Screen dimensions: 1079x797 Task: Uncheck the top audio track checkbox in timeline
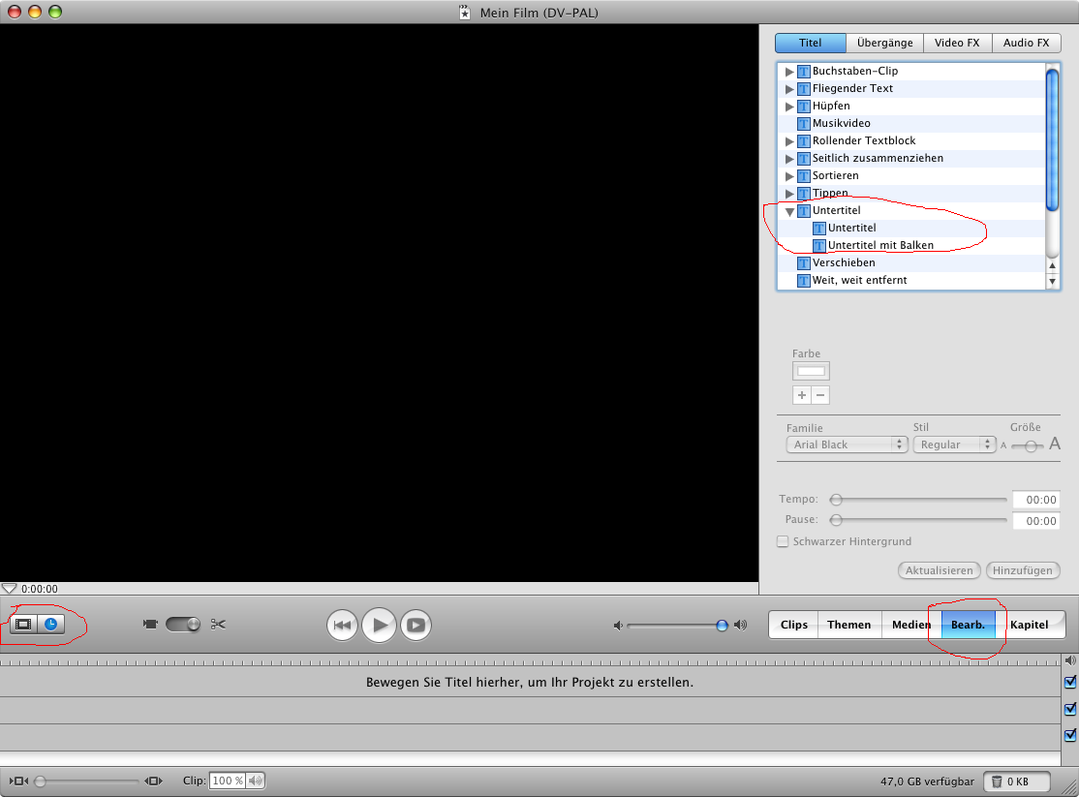click(x=1069, y=682)
